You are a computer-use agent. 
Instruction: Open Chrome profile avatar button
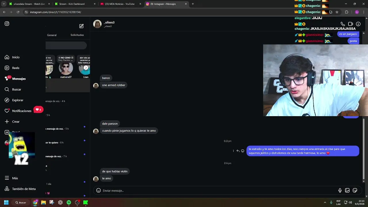(x=357, y=12)
